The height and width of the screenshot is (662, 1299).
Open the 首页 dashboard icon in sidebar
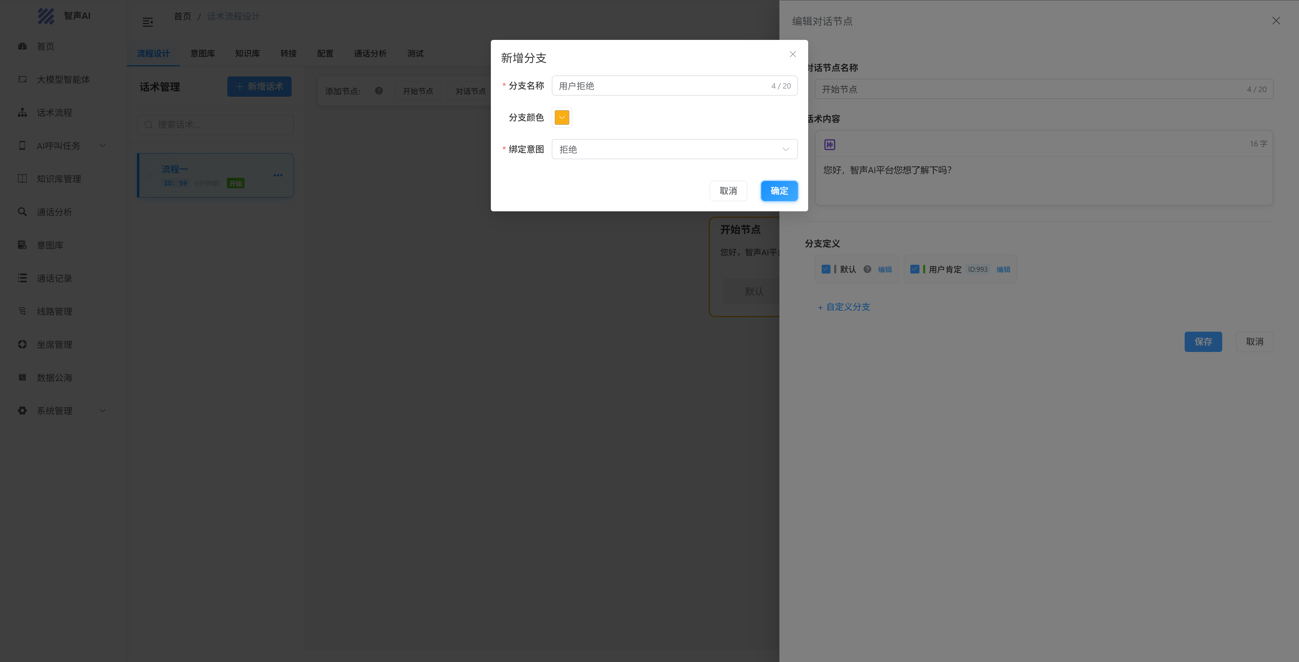pyautogui.click(x=22, y=46)
